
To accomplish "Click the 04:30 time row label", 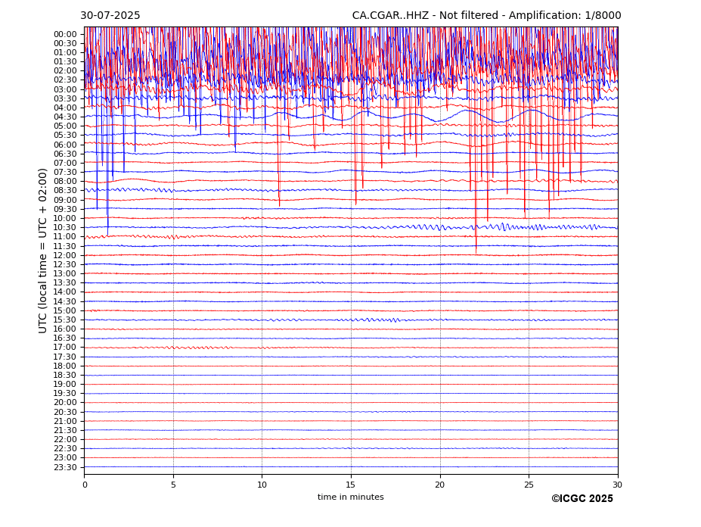I will tap(65, 117).
